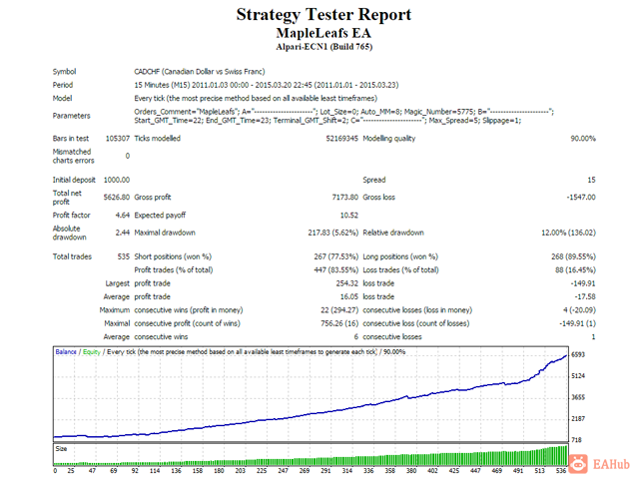Viewport: 639px width, 479px height.
Task: Click 'Mismatched charts errors' label
Action: click(x=73, y=156)
